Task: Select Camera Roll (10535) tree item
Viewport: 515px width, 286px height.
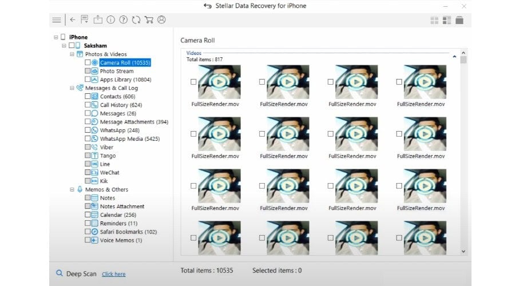Action: [125, 62]
